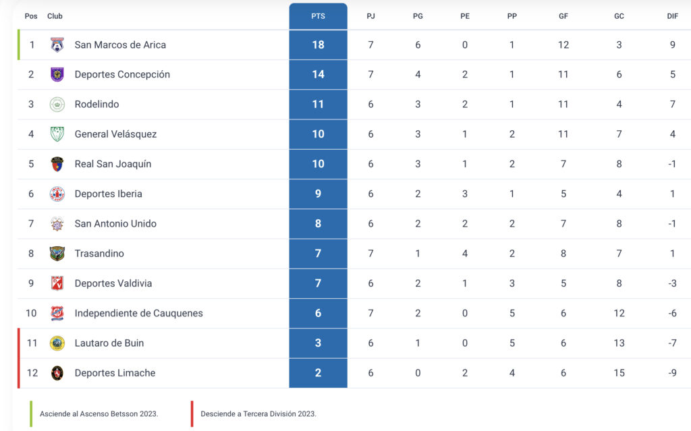Click the red relegation legend bar

point(192,413)
